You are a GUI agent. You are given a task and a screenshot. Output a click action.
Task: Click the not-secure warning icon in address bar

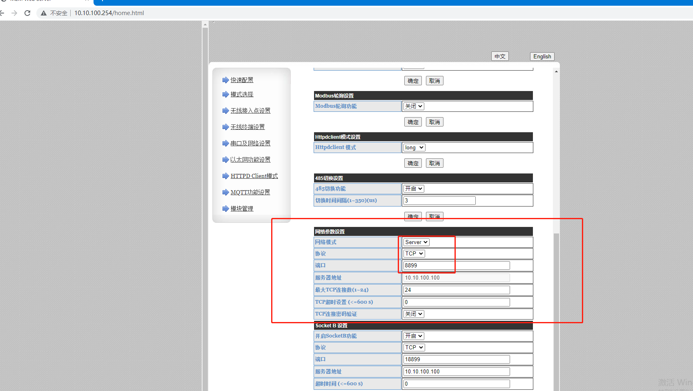pos(44,13)
